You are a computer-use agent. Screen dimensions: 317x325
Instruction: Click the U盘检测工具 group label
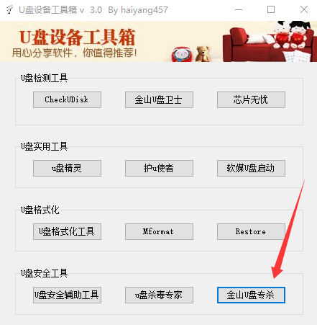[x=44, y=78]
